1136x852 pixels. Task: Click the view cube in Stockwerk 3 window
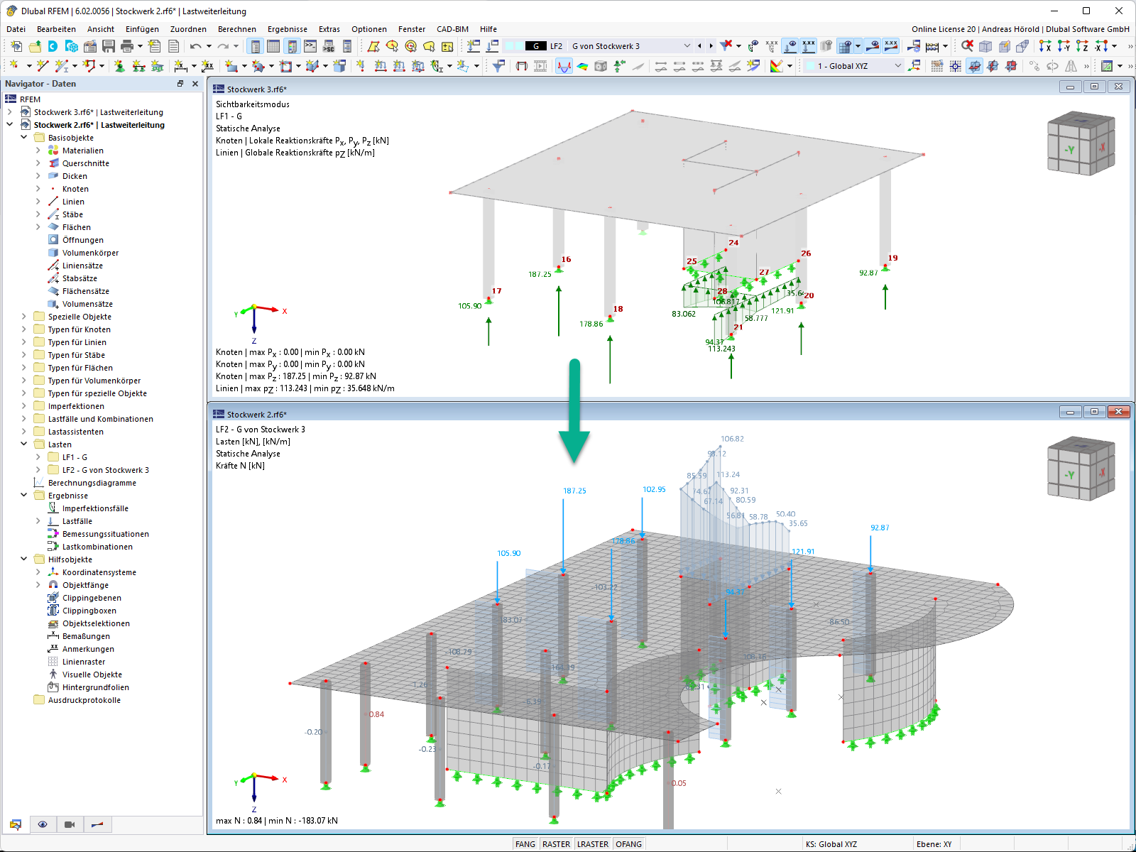click(1081, 143)
